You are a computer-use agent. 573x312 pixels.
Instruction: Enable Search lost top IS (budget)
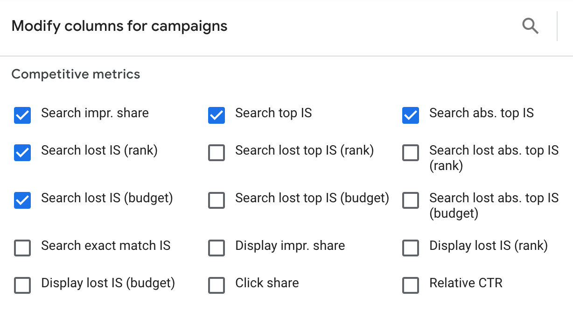[x=217, y=200]
